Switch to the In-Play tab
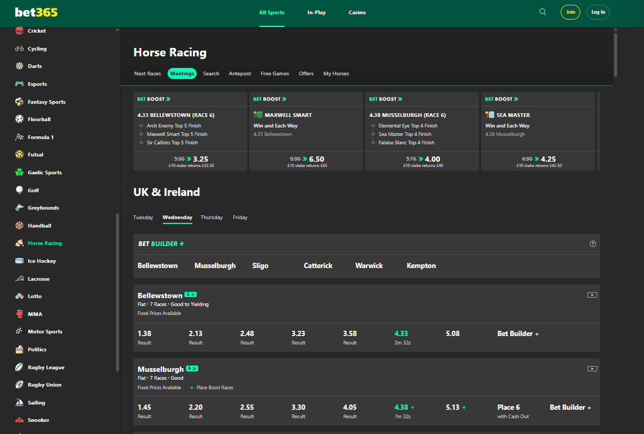The height and width of the screenshot is (434, 644). pyautogui.click(x=317, y=13)
